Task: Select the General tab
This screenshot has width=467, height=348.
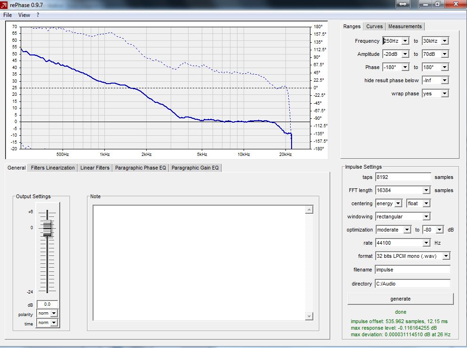Action: (x=16, y=168)
